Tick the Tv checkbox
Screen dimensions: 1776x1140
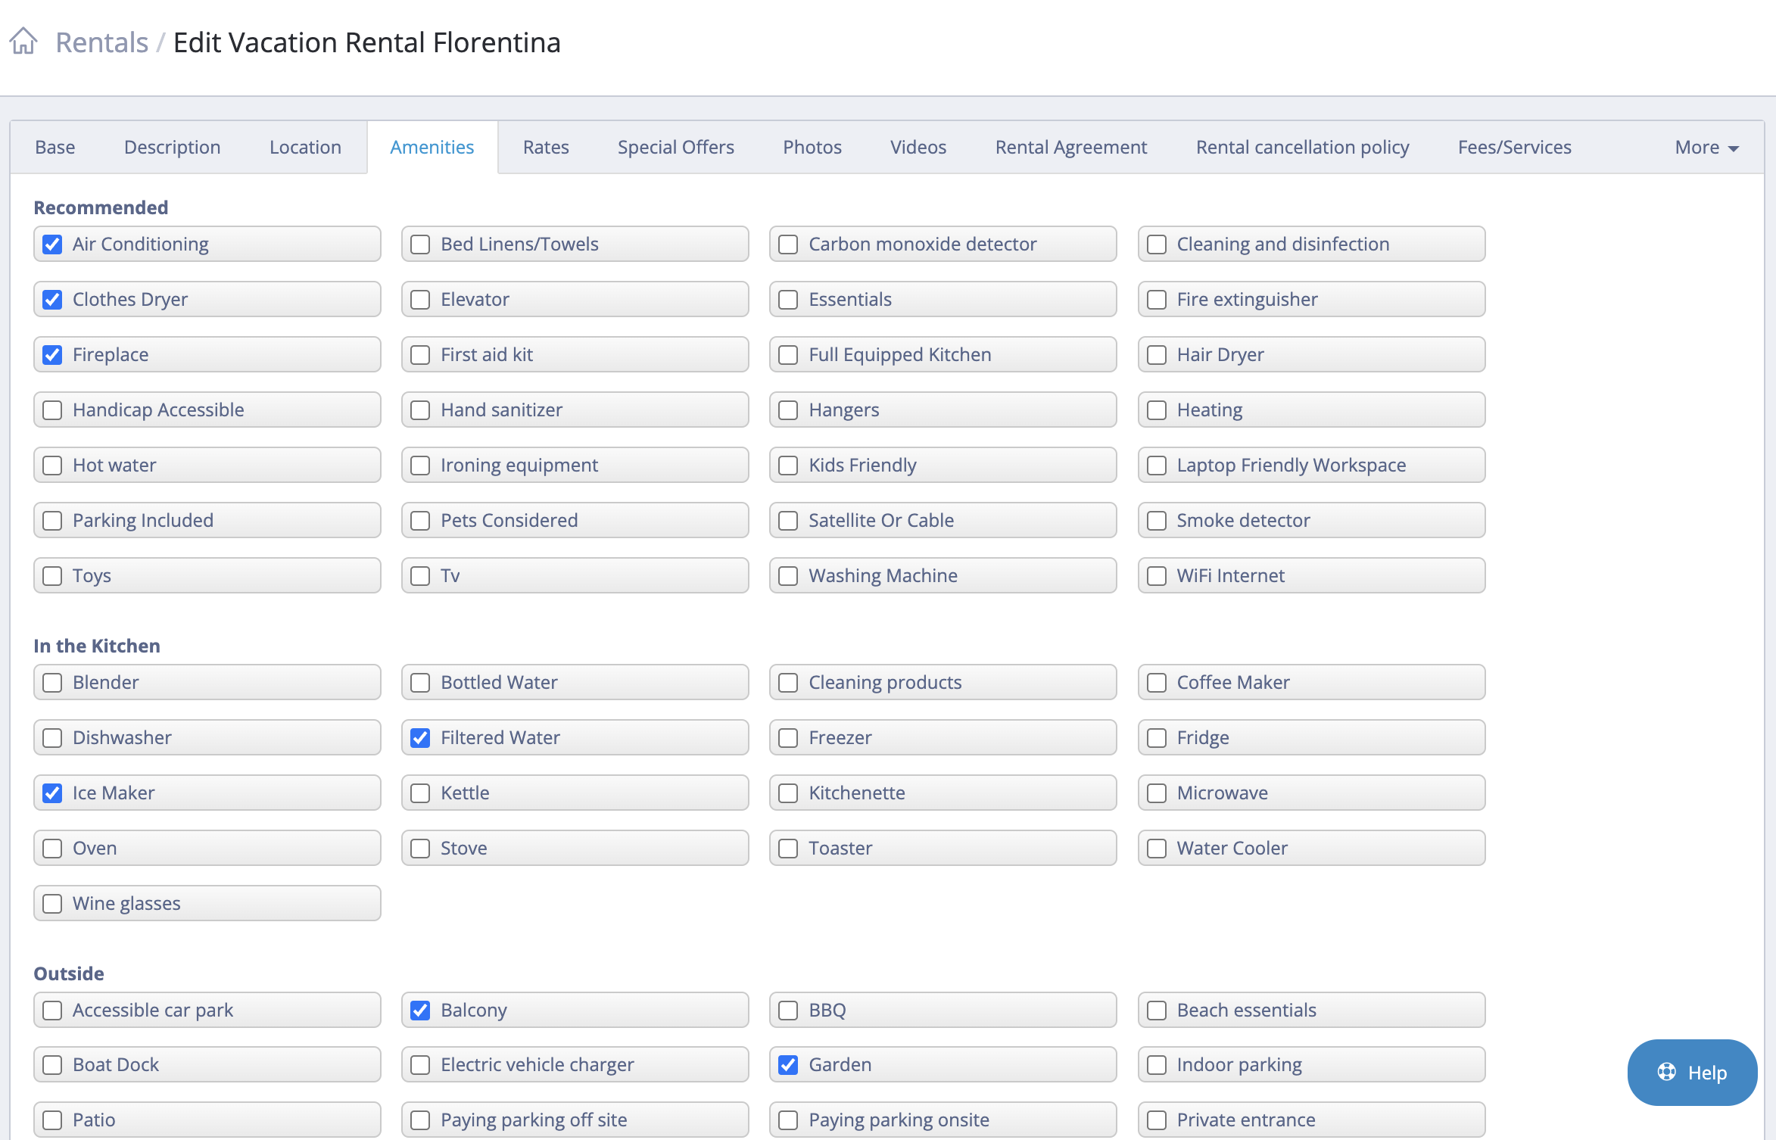(x=420, y=576)
